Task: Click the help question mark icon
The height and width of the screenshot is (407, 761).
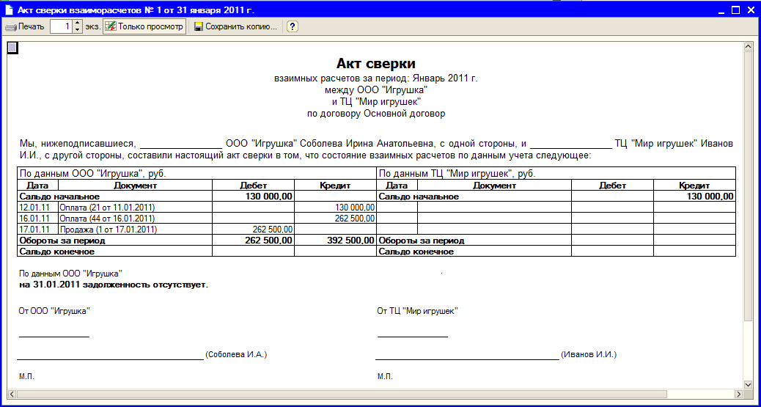Action: (292, 26)
